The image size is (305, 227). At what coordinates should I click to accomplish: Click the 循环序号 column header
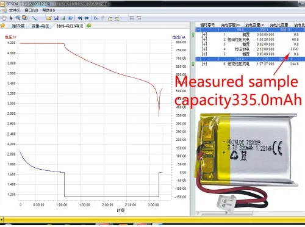(x=207, y=25)
